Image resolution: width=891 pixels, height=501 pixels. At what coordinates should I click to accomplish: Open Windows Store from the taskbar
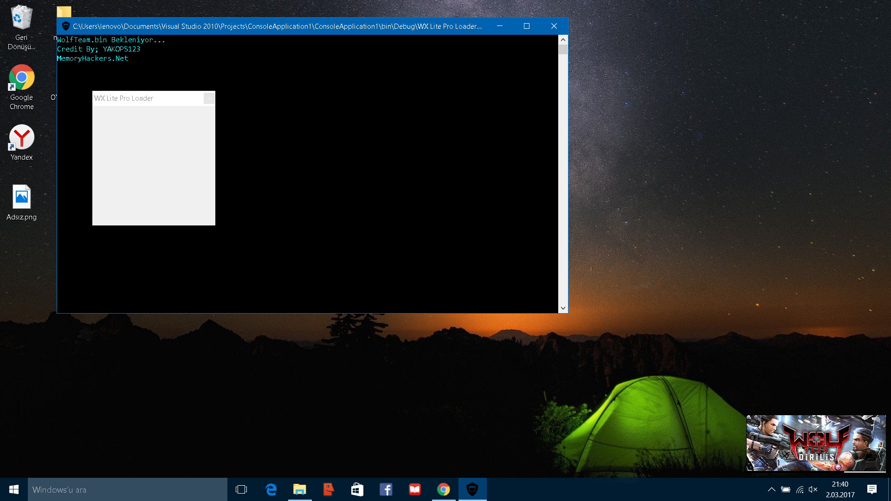point(357,489)
